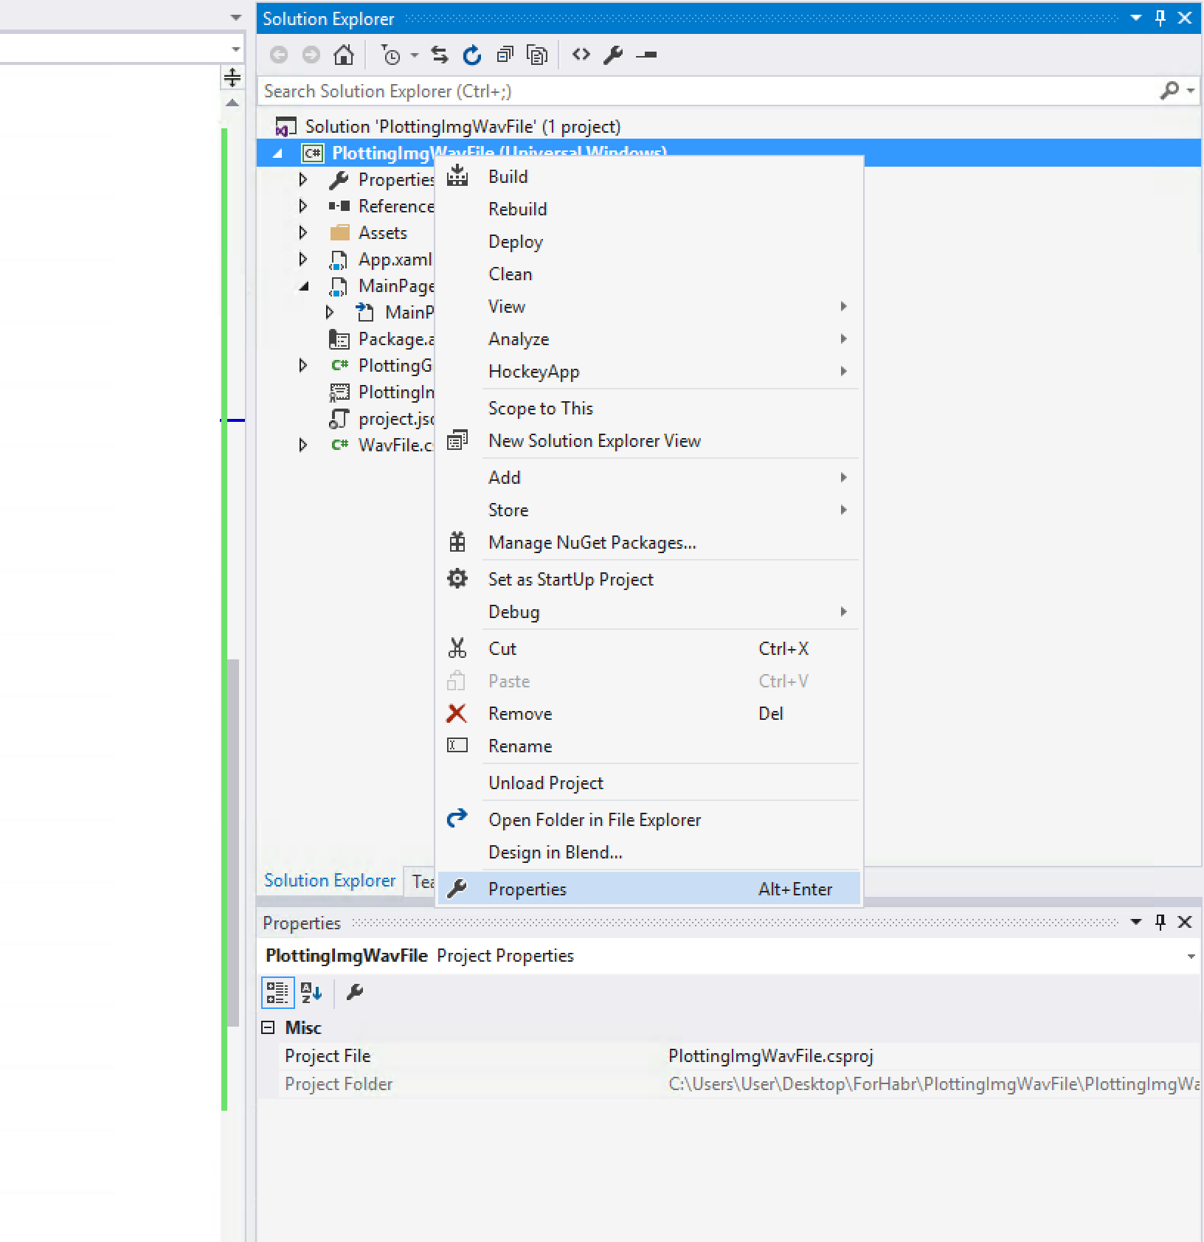Select Set as StartUp Project
1204x1242 pixels.
click(x=650, y=580)
